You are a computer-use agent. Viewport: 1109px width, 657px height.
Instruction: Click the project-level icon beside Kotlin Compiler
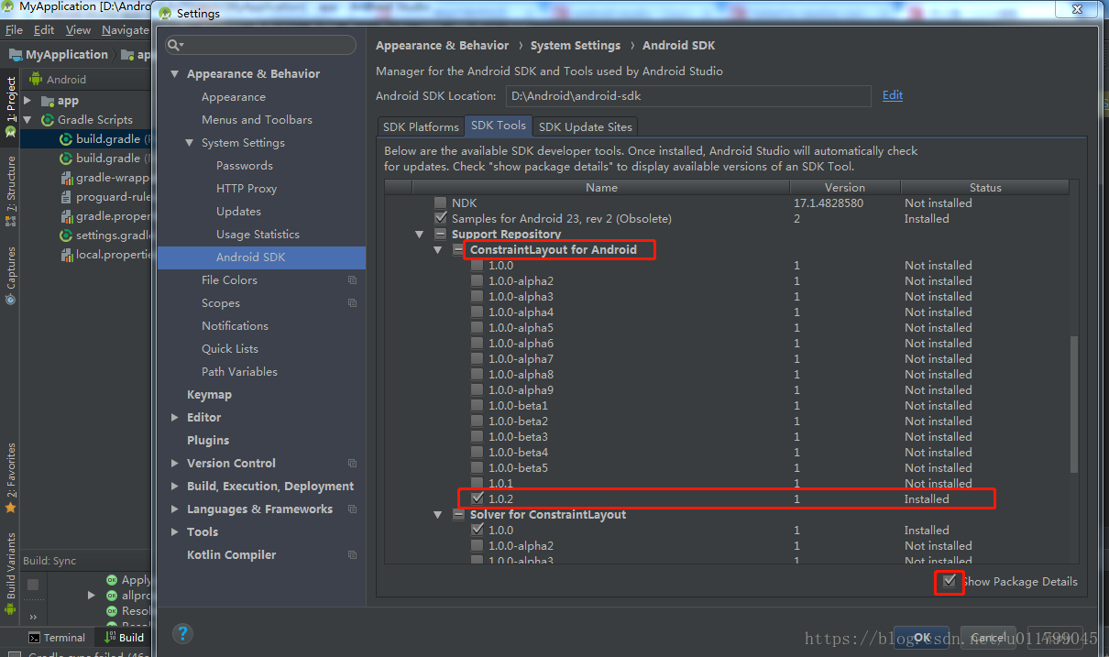[352, 555]
